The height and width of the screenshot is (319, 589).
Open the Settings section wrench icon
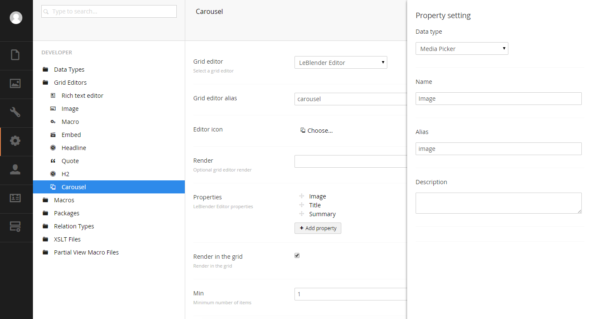click(x=15, y=112)
